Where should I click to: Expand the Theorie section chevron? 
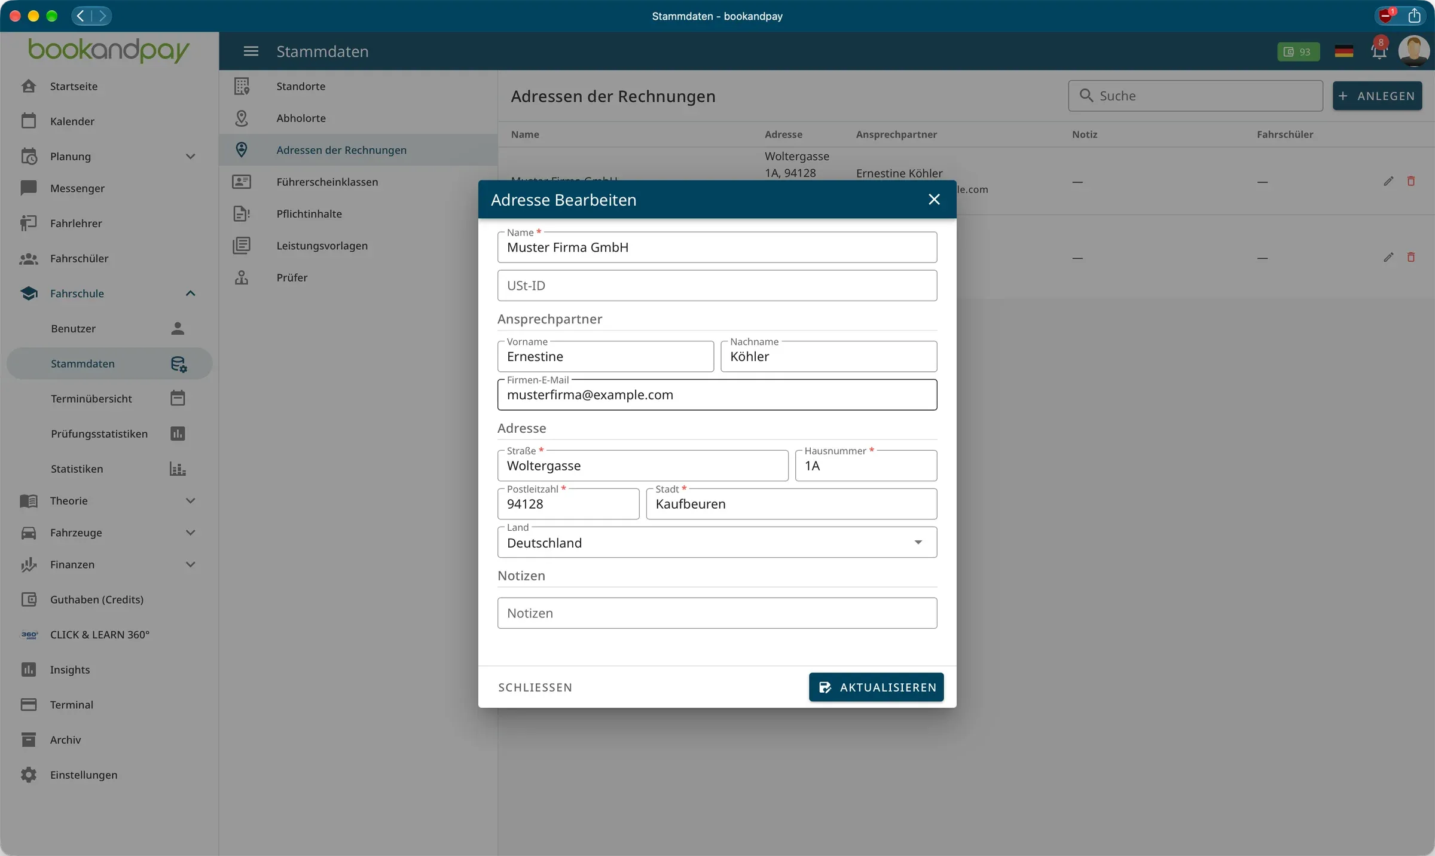191,501
